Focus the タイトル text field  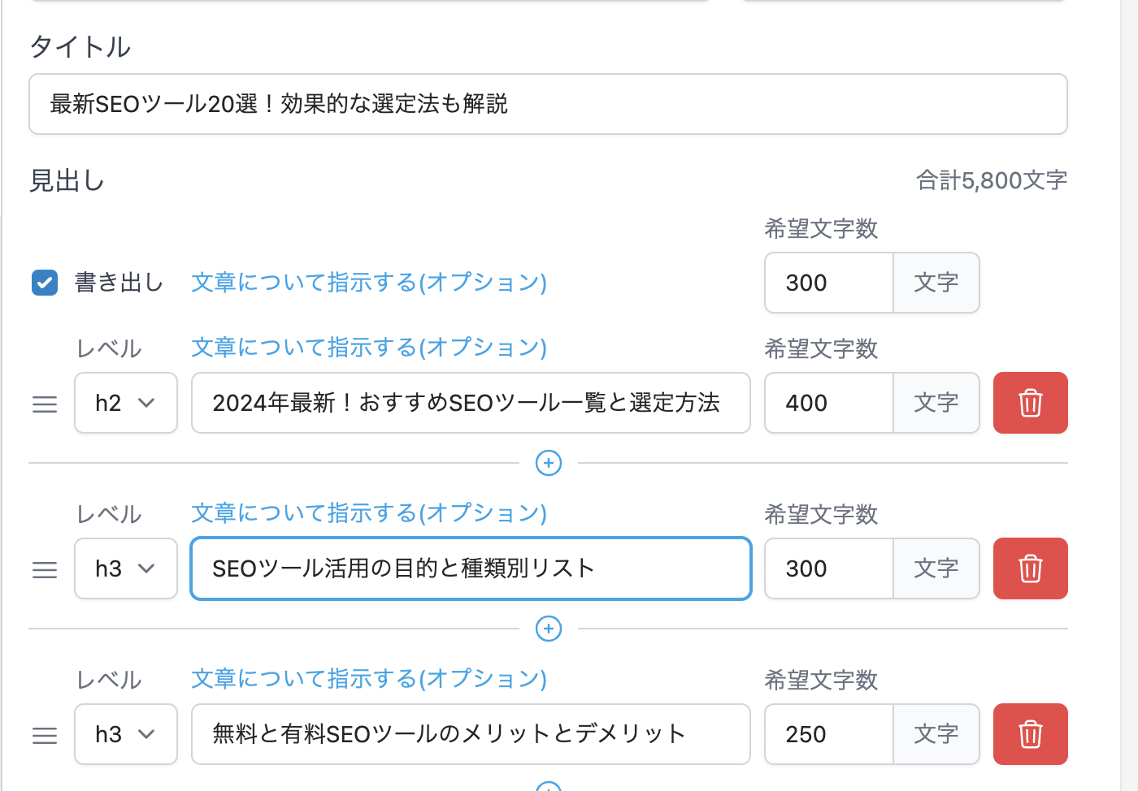[x=547, y=104]
